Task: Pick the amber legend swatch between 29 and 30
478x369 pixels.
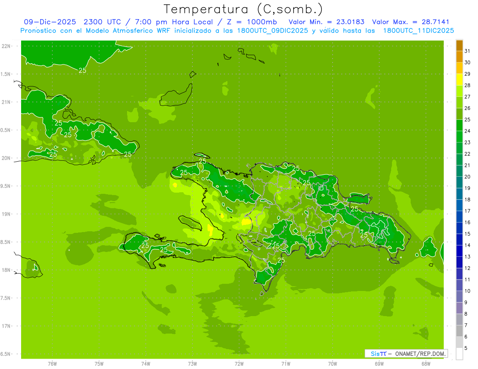Action: (459, 68)
